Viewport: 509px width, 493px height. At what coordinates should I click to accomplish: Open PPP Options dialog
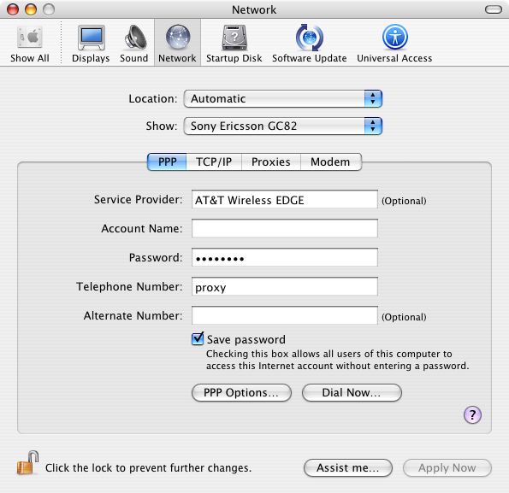point(241,392)
